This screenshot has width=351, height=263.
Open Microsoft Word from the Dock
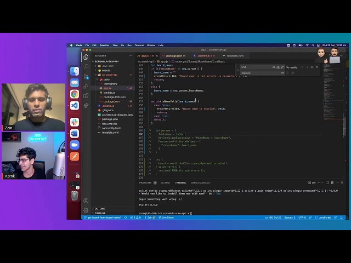coord(75,134)
